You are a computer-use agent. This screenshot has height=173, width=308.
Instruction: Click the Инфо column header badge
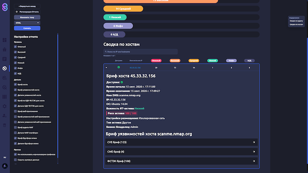[231, 61]
